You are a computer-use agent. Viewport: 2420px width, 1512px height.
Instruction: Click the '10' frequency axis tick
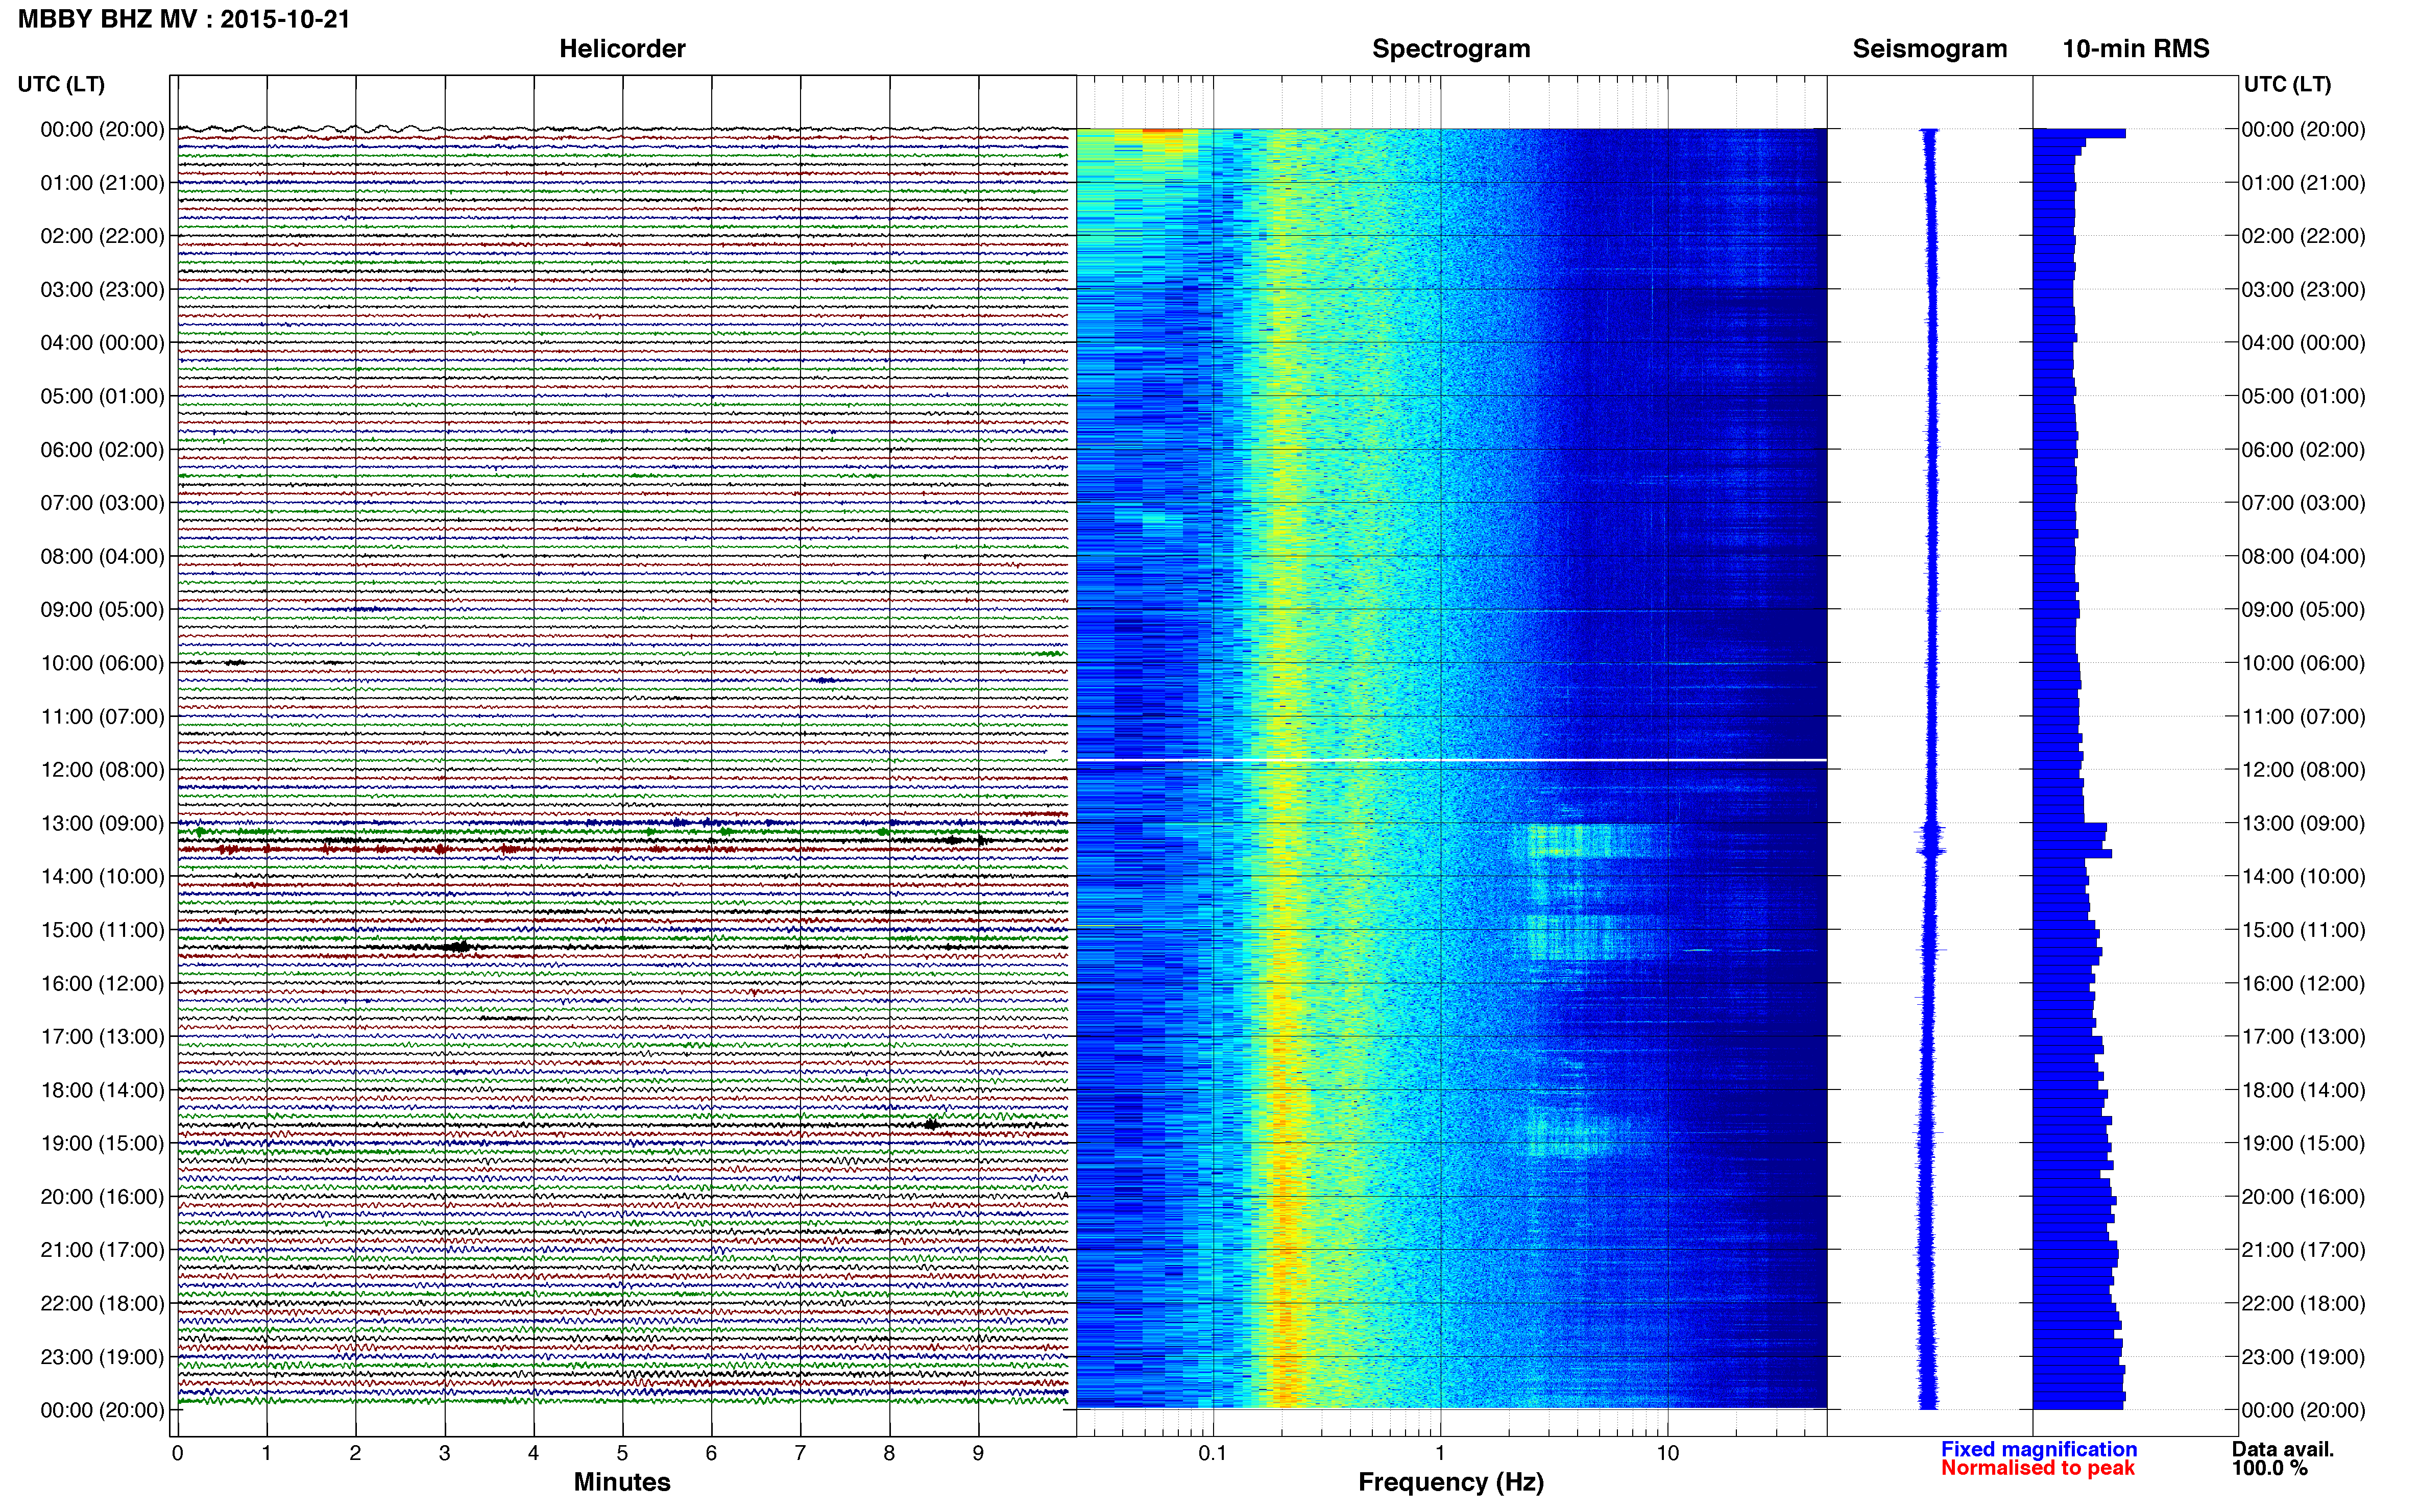coord(1667,1454)
